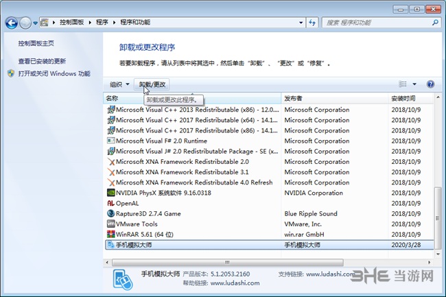Click the win.rar GmbH publisher cell
This screenshot has height=297, width=446.
305,235
